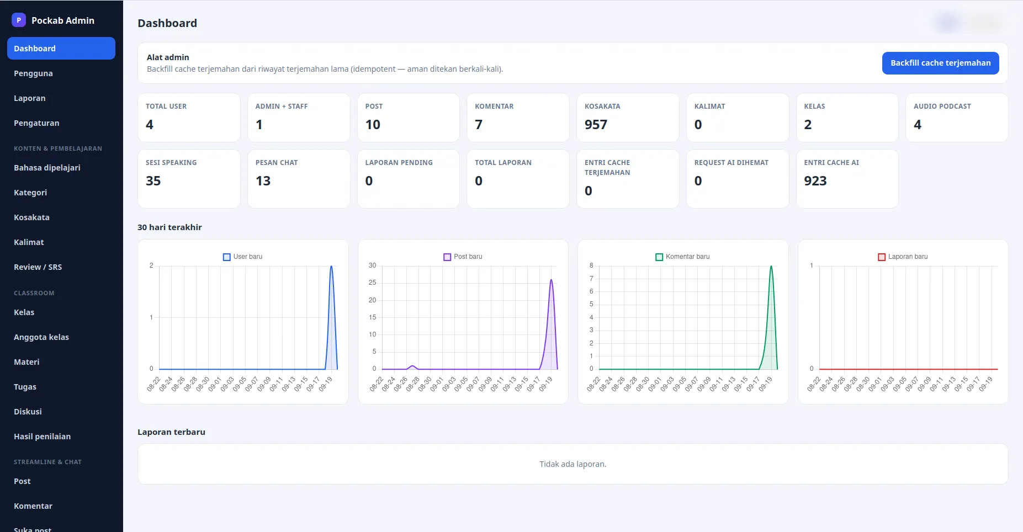Click the Total User stat card
Screen dimensions: 1023x532
pyautogui.click(x=189, y=118)
